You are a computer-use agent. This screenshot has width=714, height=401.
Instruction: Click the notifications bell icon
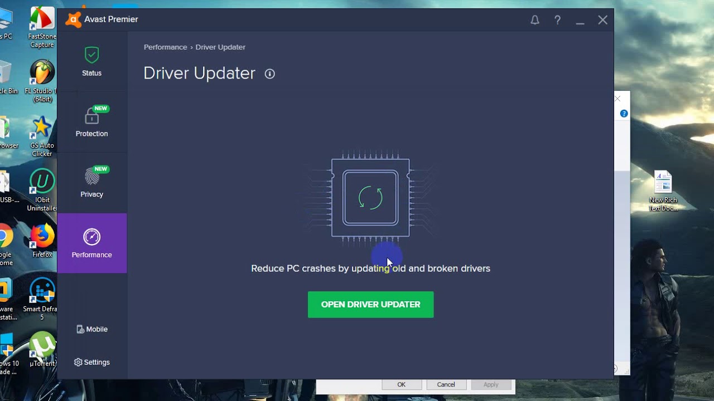pyautogui.click(x=535, y=20)
